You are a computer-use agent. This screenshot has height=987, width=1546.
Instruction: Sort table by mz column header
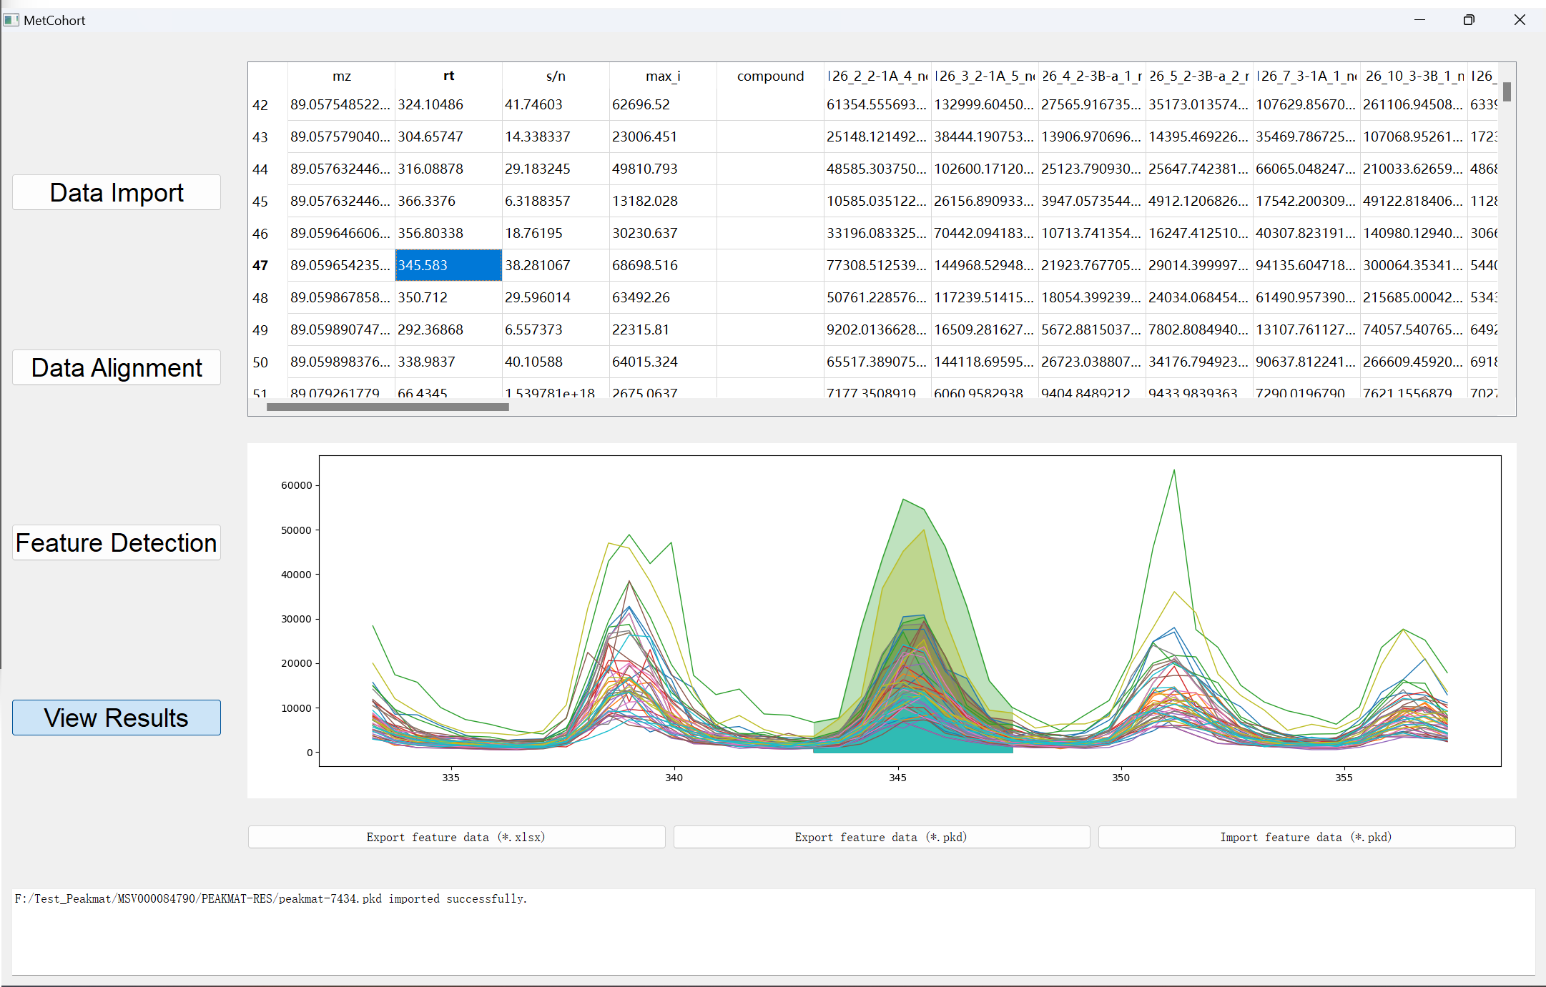click(342, 76)
